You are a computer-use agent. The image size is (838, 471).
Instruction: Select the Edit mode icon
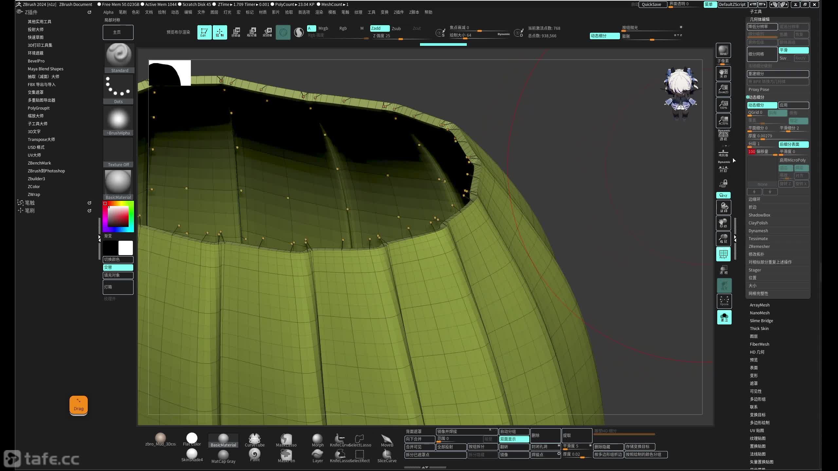click(x=204, y=32)
